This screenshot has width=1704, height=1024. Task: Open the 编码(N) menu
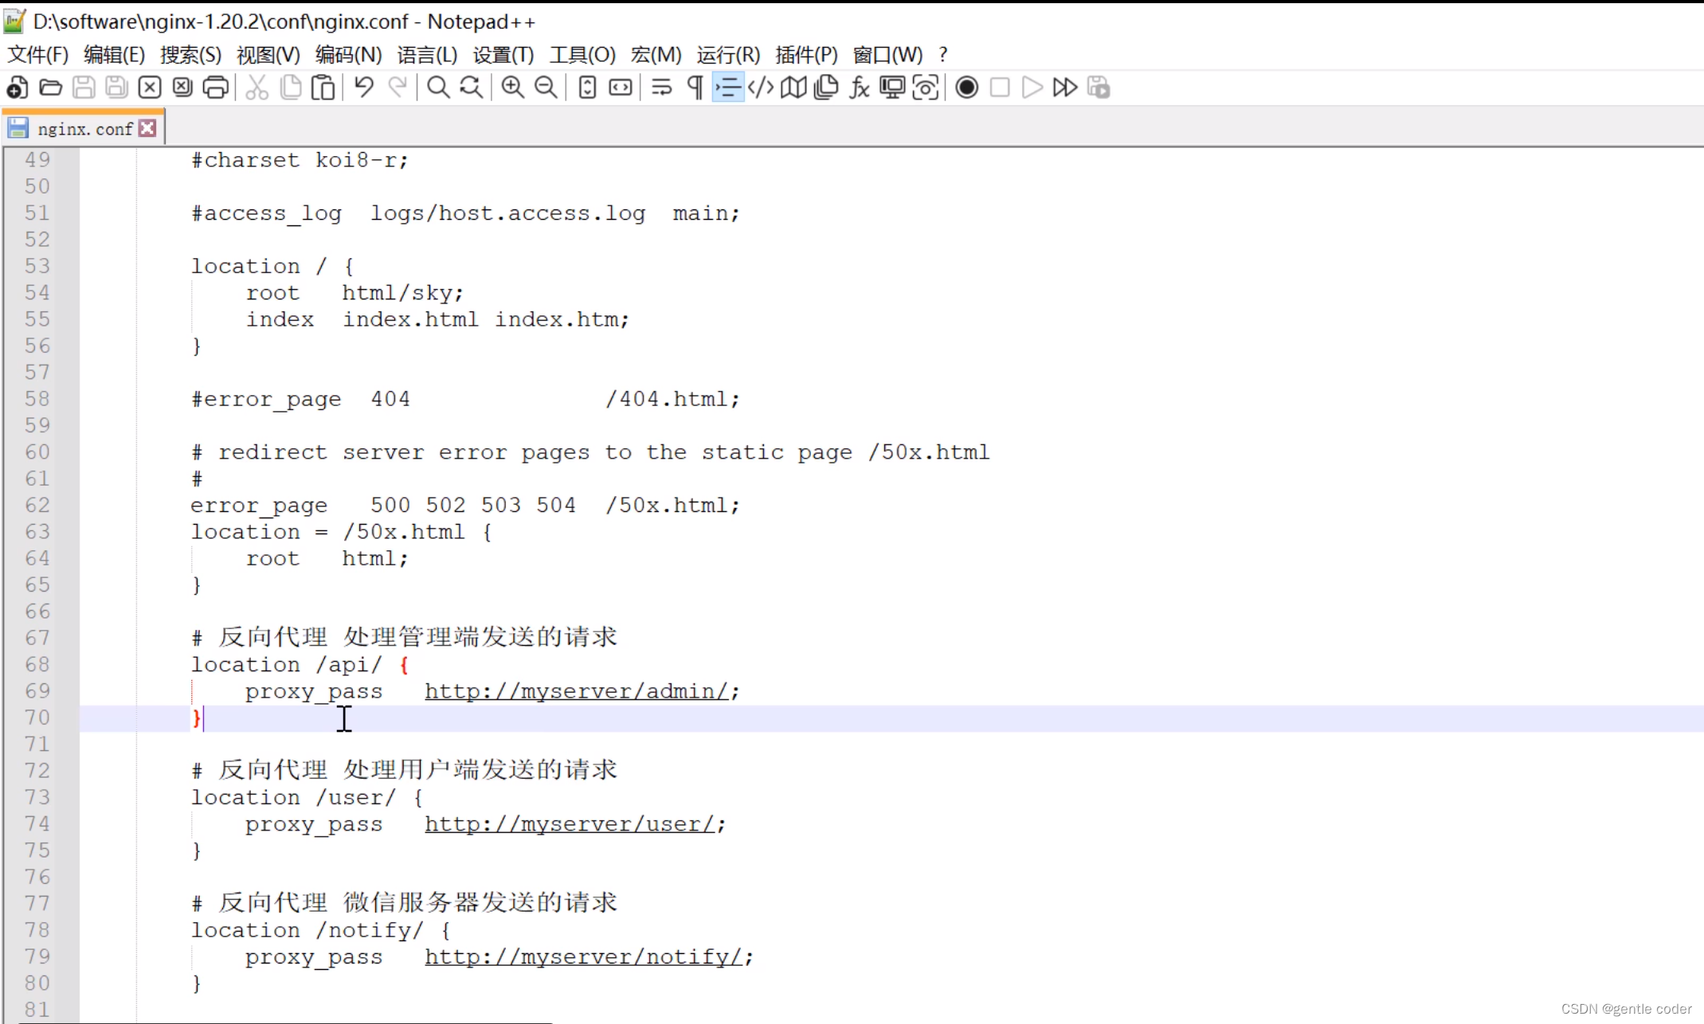pos(348,54)
